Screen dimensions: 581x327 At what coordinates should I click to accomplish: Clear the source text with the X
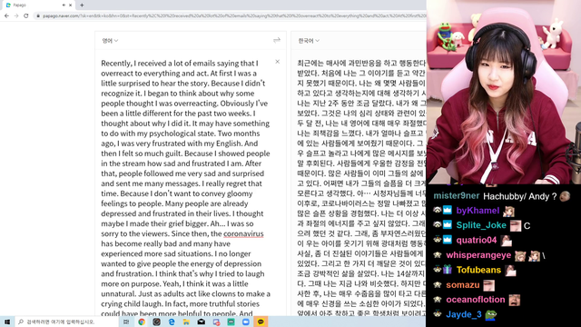pyautogui.click(x=277, y=62)
